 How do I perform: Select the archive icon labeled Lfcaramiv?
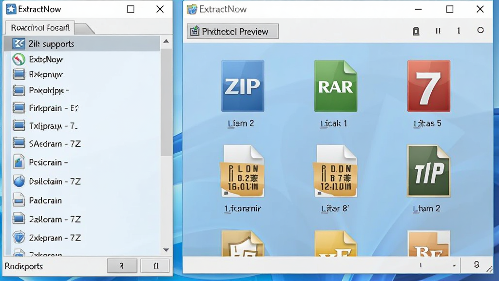[x=243, y=171]
